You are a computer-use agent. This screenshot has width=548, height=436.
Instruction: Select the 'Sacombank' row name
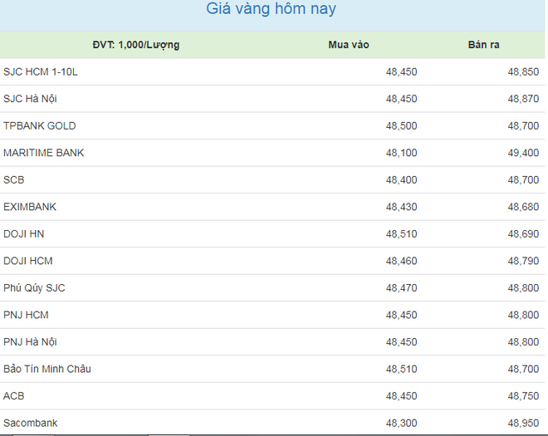pyautogui.click(x=31, y=423)
